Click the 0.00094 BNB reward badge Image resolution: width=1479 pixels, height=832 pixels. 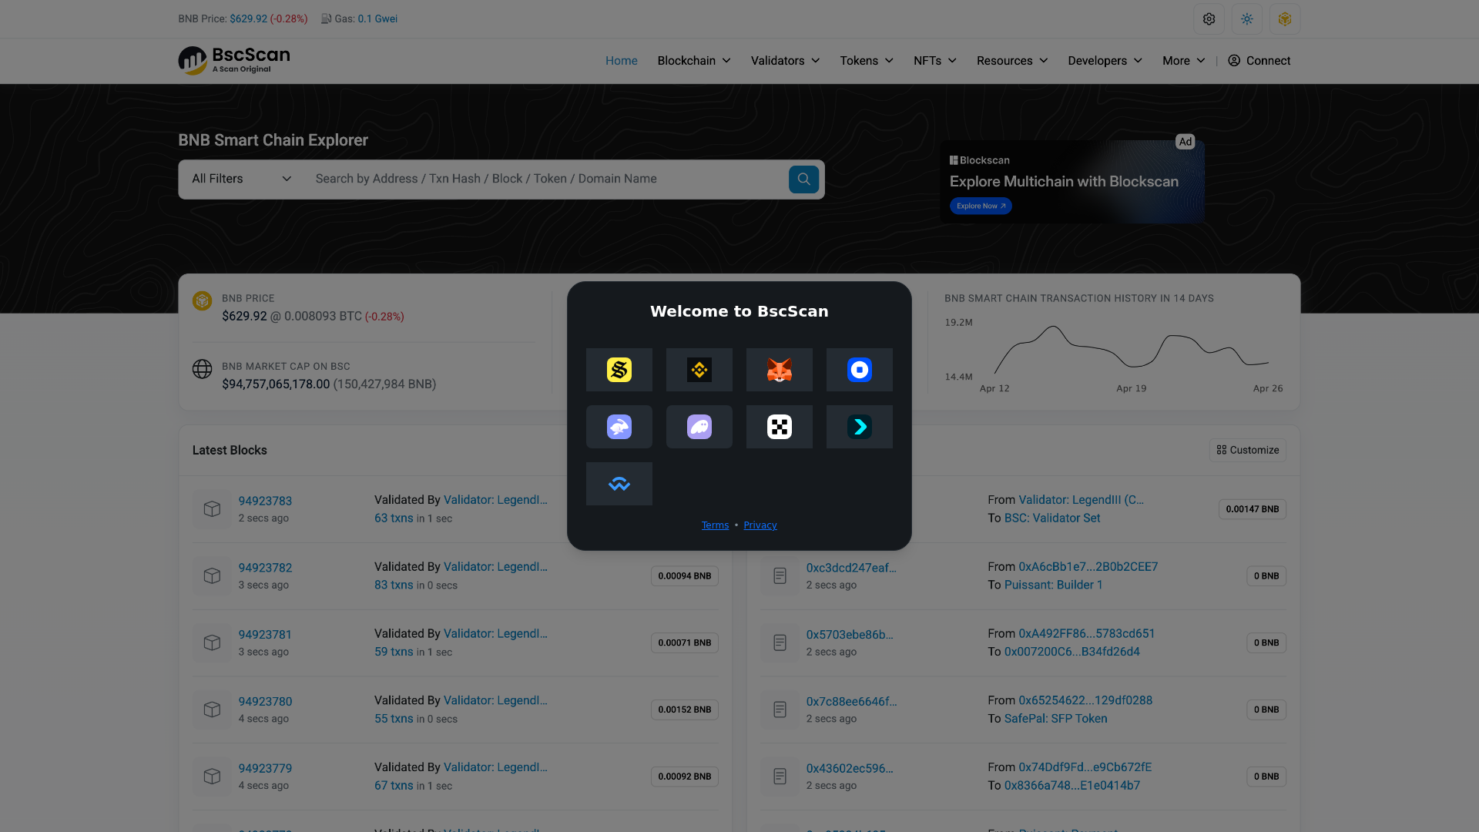click(x=684, y=576)
